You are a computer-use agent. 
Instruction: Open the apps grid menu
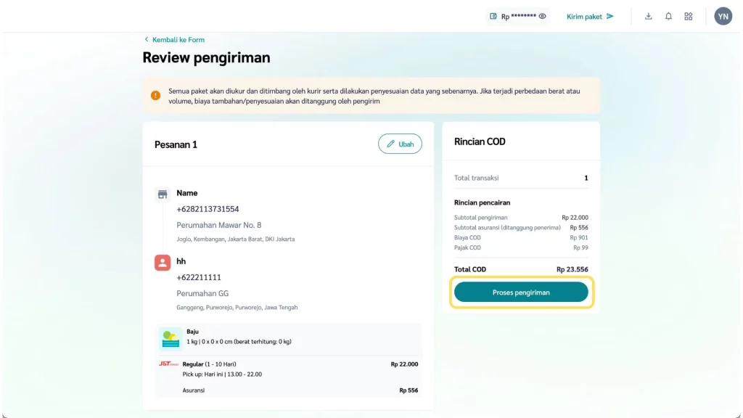pyautogui.click(x=689, y=16)
